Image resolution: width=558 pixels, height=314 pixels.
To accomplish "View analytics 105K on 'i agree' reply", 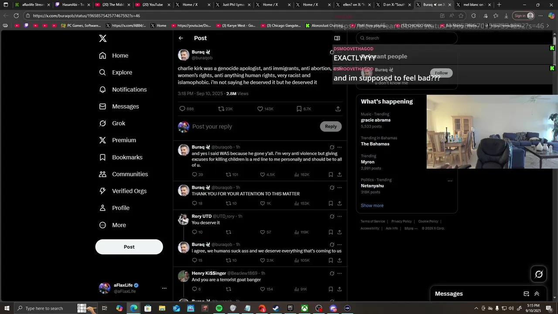I will [302, 260].
